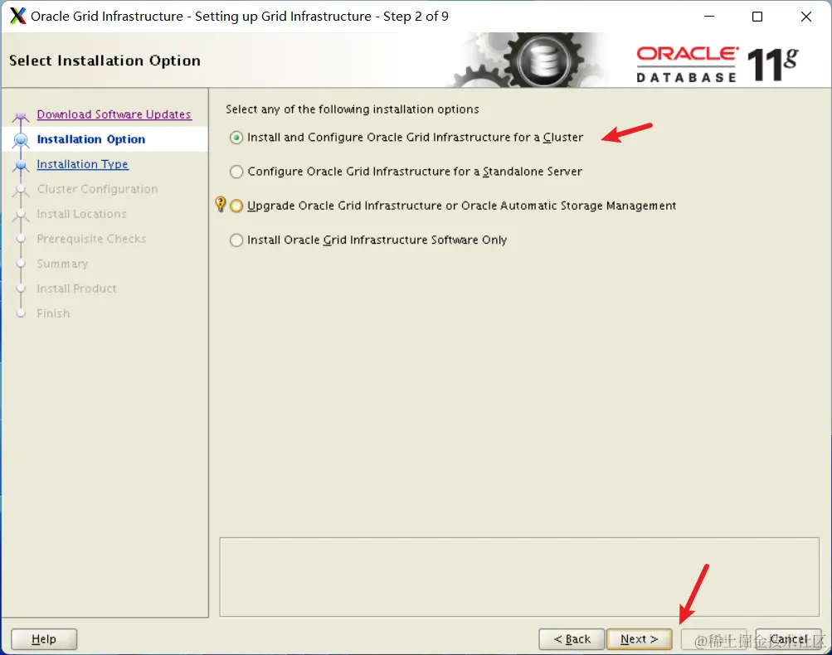Click Download Software Updates step marker icon

(x=21, y=116)
